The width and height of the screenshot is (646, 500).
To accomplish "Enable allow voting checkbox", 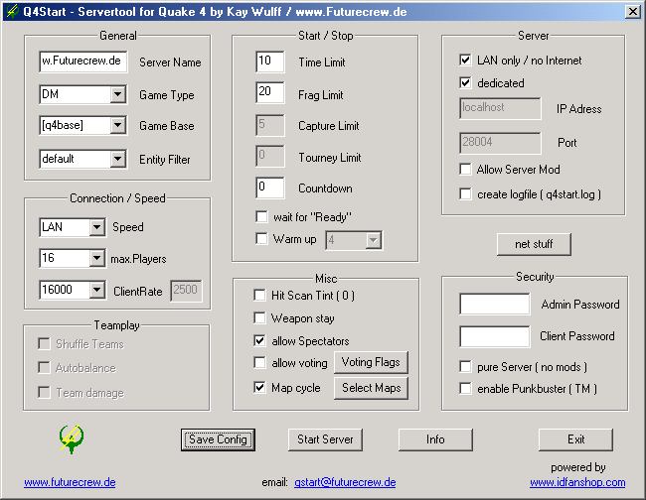I will point(259,363).
